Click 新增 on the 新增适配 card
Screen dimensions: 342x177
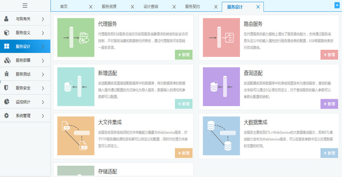(x=184, y=104)
